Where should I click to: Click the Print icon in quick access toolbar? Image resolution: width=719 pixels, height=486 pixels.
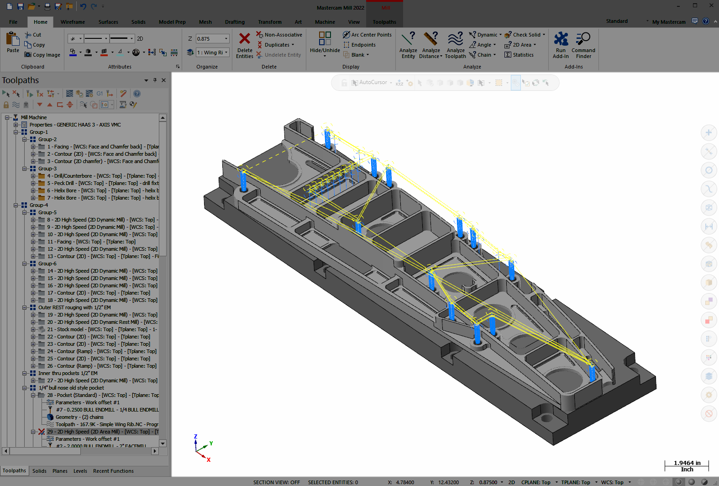(47, 6)
